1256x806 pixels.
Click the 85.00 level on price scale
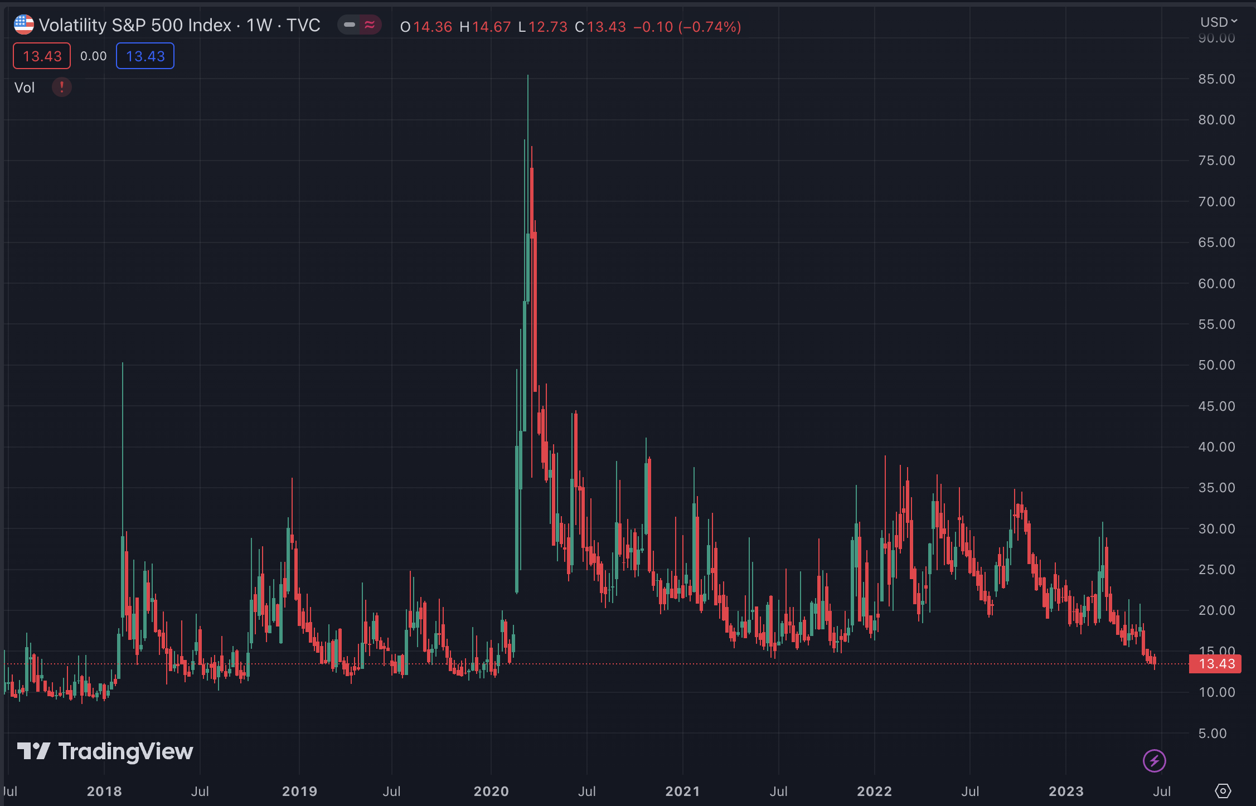1216,79
